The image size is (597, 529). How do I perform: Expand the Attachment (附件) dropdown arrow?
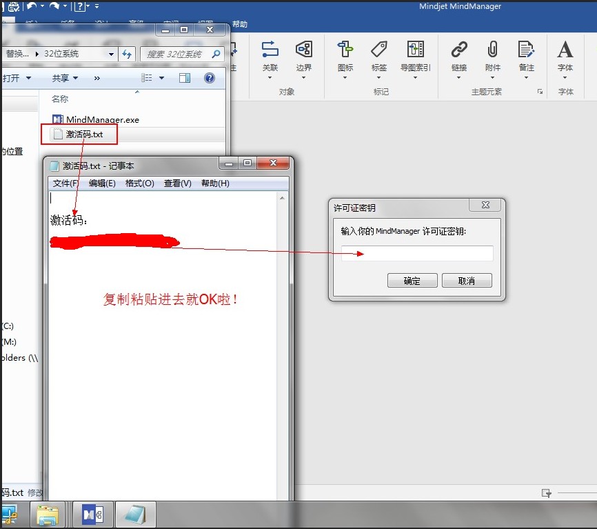point(492,78)
